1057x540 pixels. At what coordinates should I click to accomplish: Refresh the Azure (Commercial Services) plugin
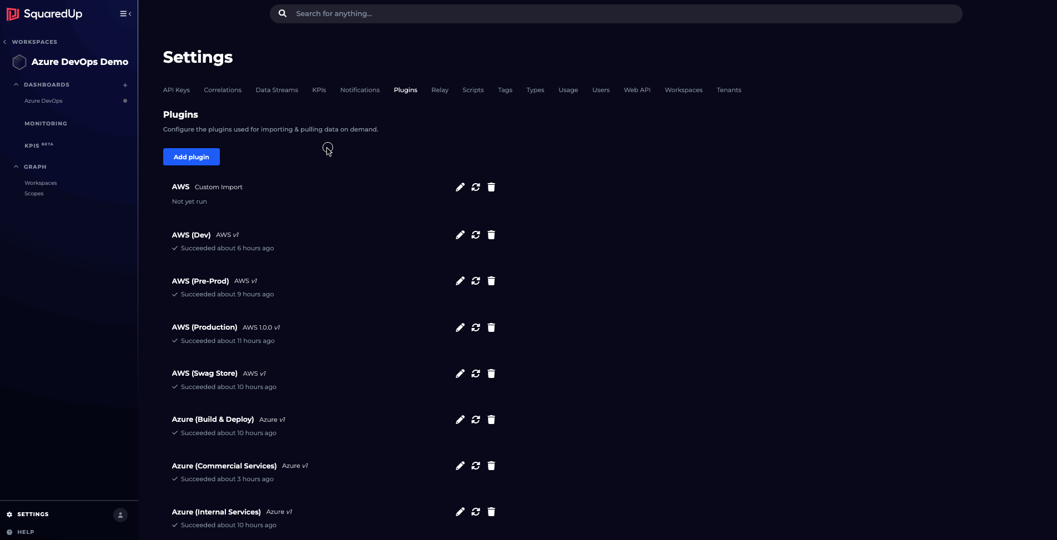click(476, 466)
